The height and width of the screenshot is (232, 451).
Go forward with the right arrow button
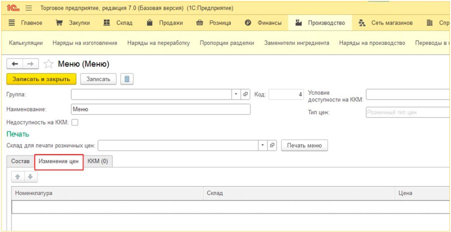pos(31,64)
